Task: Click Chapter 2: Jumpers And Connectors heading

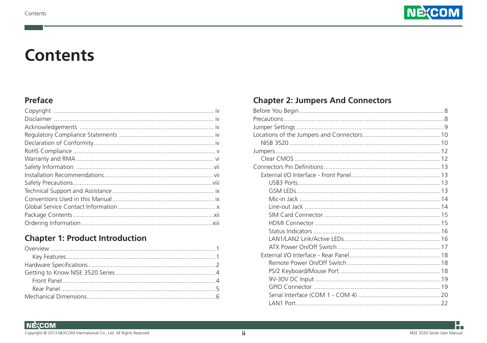Action: click(322, 100)
